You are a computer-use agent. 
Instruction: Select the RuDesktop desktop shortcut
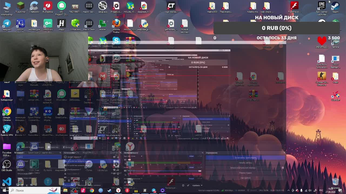tap(48, 7)
